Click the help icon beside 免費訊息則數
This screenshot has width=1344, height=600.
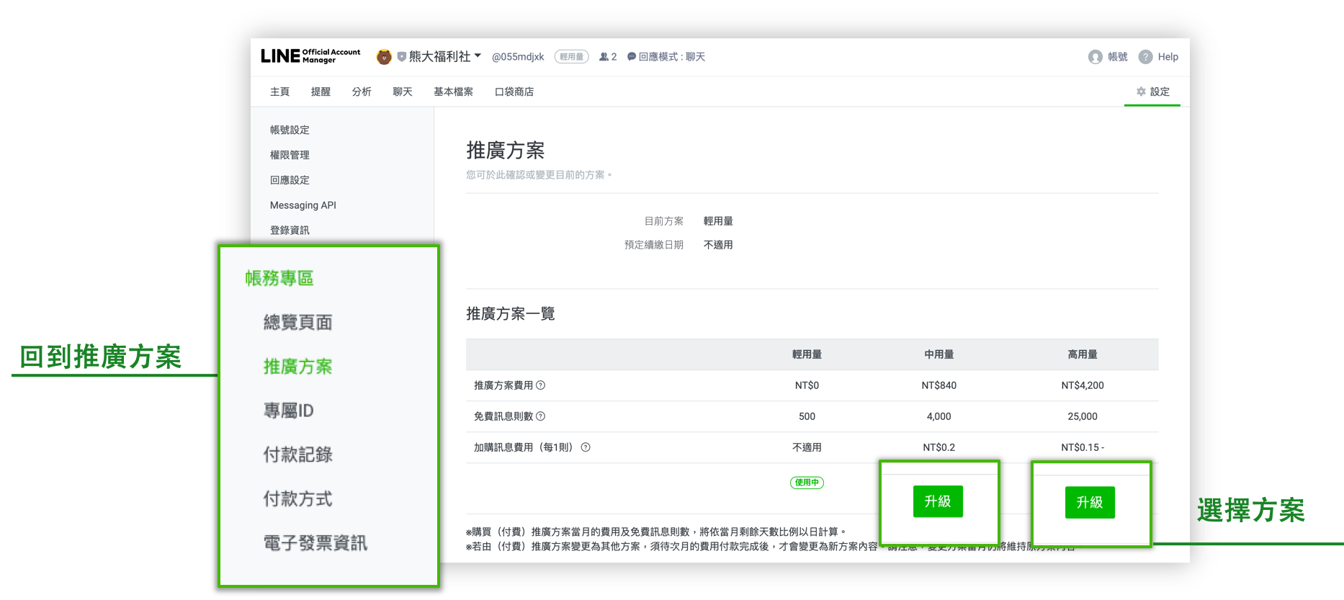click(541, 416)
